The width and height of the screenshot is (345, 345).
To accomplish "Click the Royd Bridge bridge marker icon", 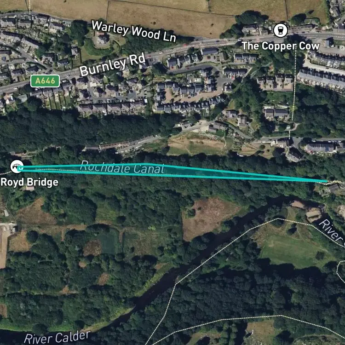I will (17, 167).
